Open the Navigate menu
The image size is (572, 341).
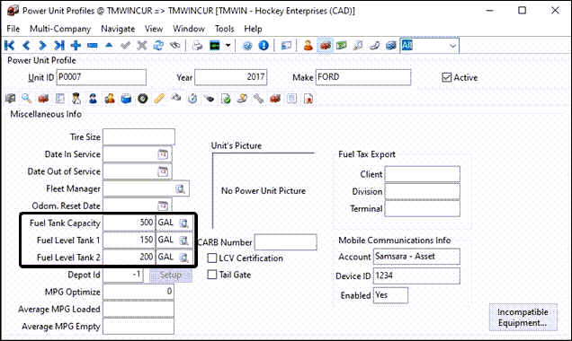point(118,29)
